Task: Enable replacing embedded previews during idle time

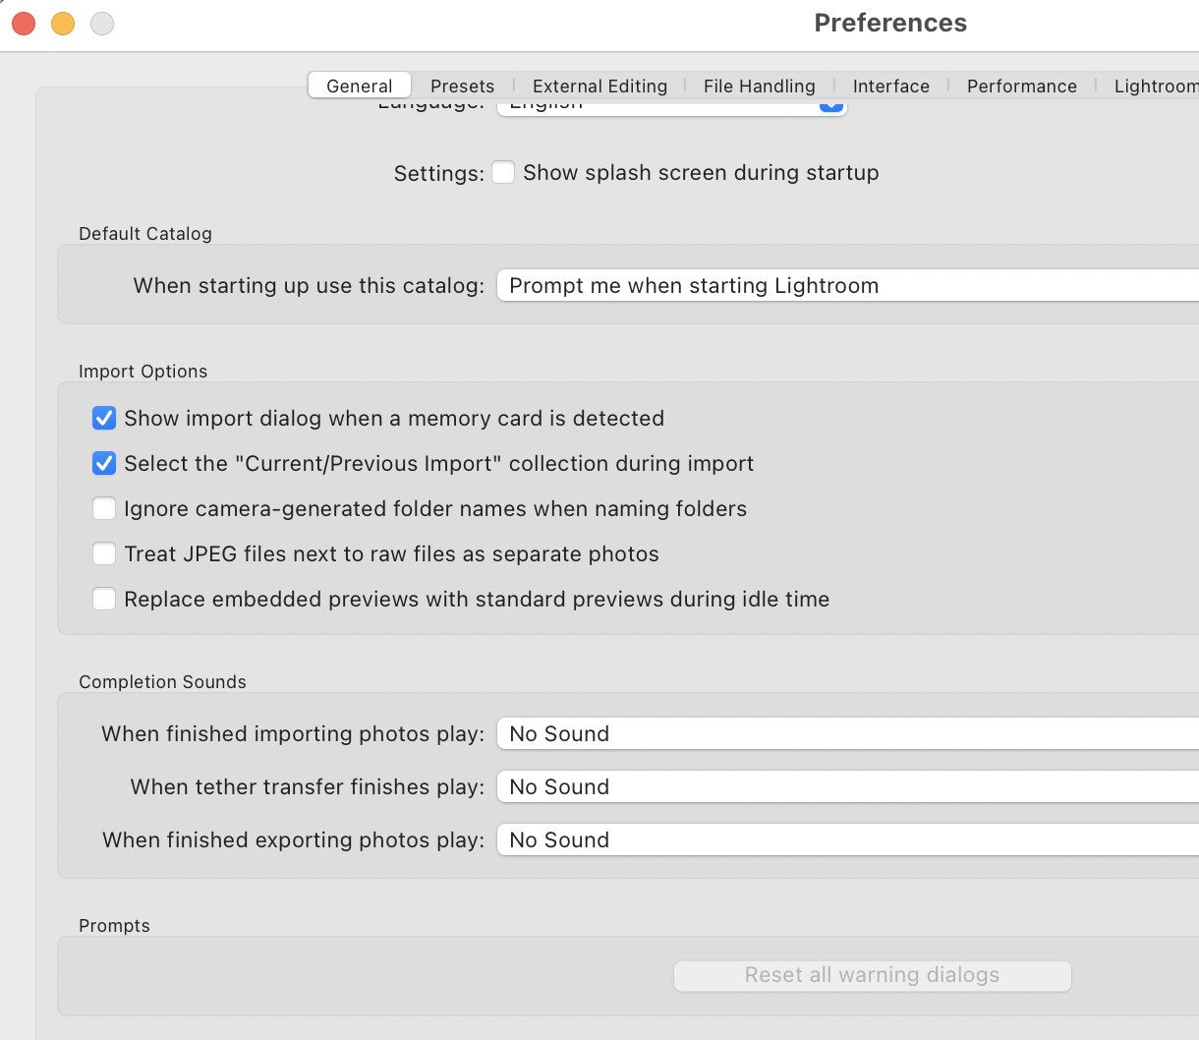Action: point(104,599)
